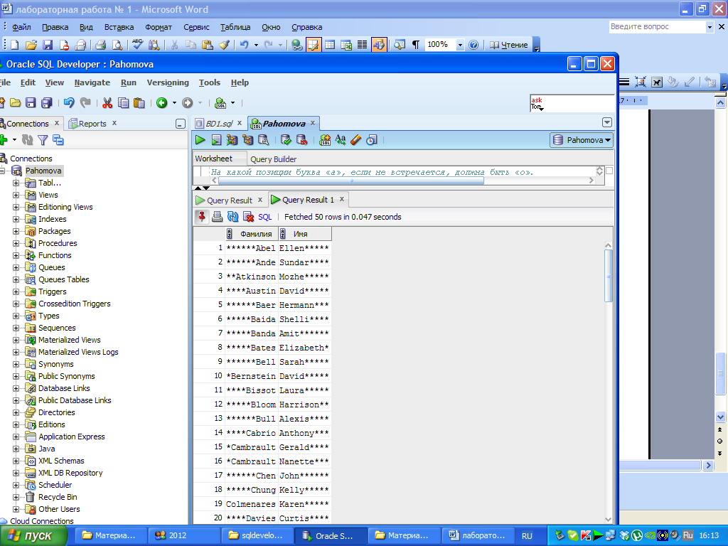
Task: Click the Copy icon in SQL Developer toolbar
Action: point(123,102)
